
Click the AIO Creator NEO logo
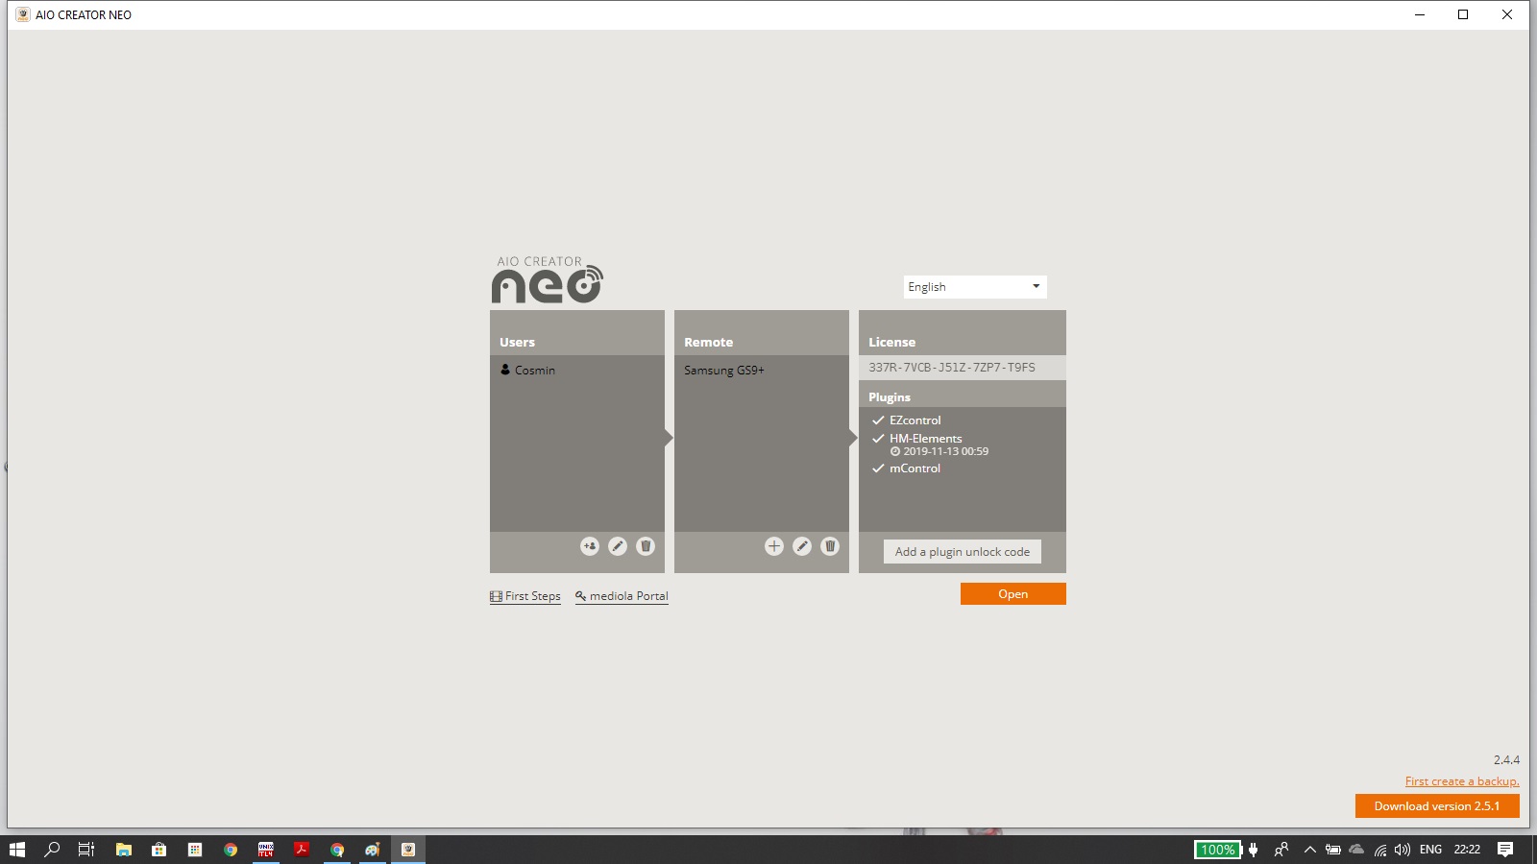(548, 279)
